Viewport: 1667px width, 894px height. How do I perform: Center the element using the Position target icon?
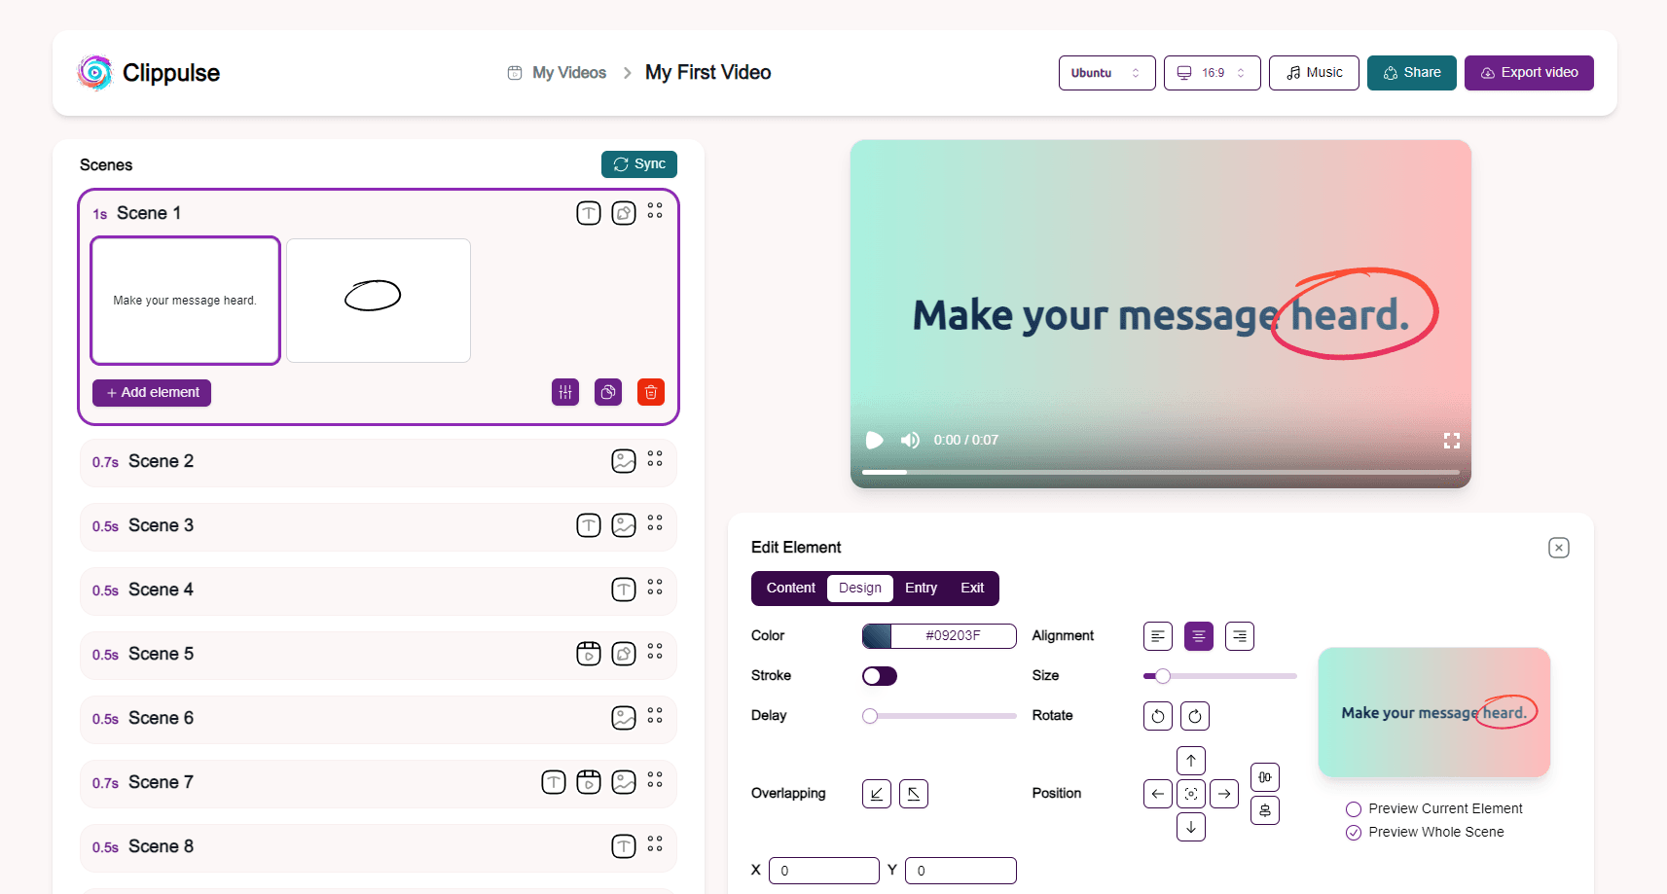pyautogui.click(x=1190, y=793)
